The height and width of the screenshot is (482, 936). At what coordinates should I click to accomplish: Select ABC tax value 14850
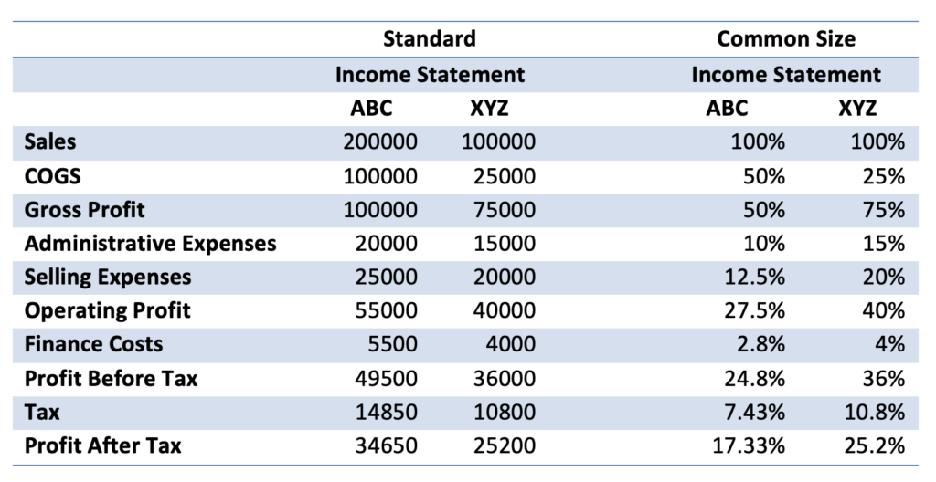point(387,413)
